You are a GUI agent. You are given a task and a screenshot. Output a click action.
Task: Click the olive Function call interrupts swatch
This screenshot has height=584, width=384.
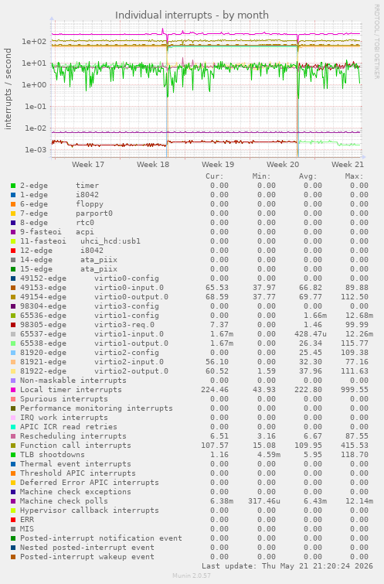13,446
